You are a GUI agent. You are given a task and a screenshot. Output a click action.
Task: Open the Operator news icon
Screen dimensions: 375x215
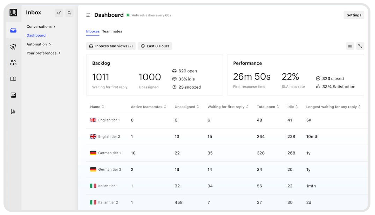click(x=13, y=95)
